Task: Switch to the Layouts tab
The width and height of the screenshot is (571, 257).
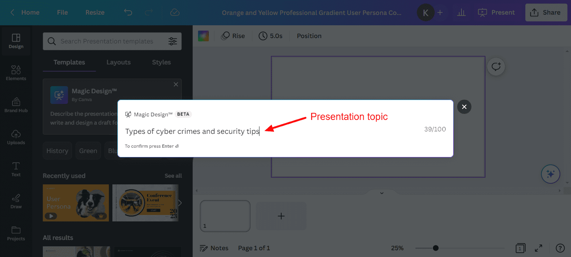Action: 118,62
